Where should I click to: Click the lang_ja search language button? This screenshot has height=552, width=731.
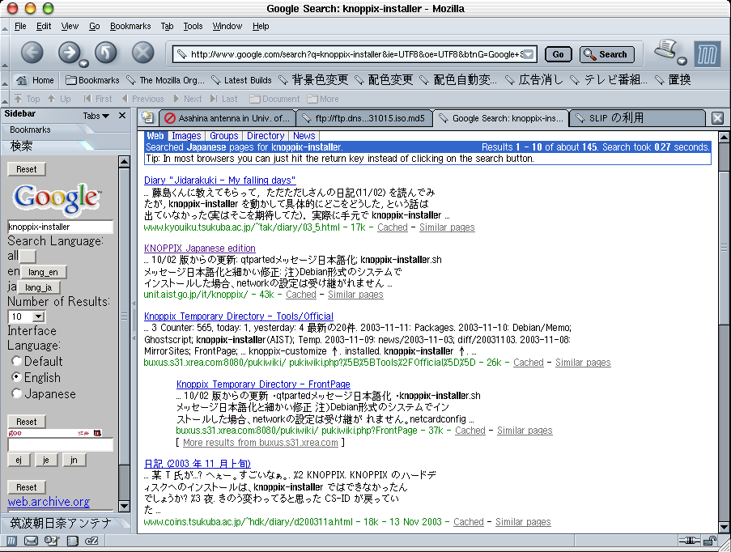click(39, 287)
